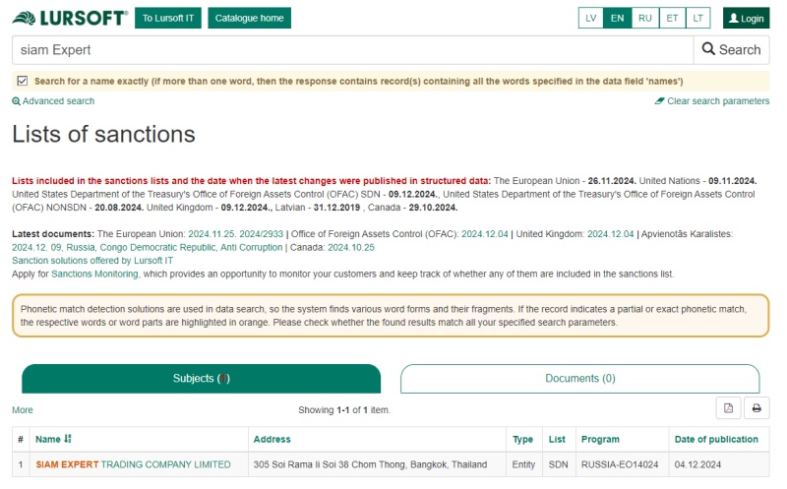The width and height of the screenshot is (787, 489).
Task: Click the Name column sort icon
Action: (68, 439)
